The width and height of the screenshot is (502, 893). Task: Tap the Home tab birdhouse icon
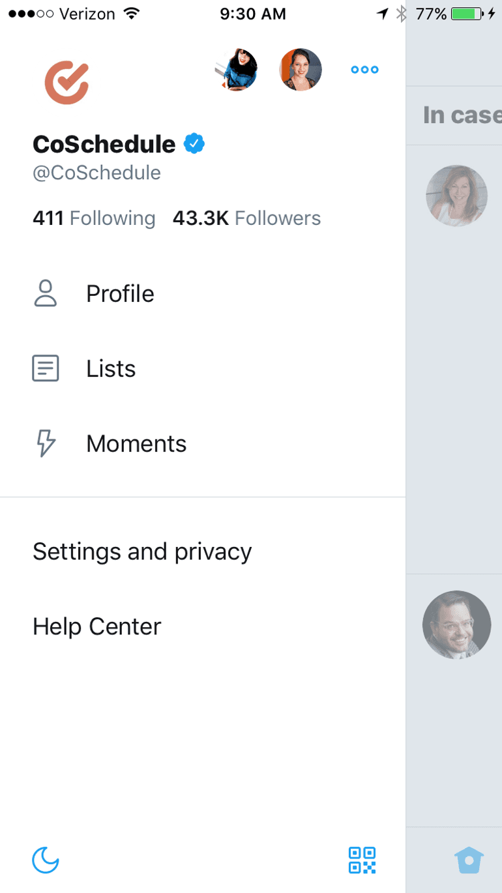pyautogui.click(x=469, y=860)
